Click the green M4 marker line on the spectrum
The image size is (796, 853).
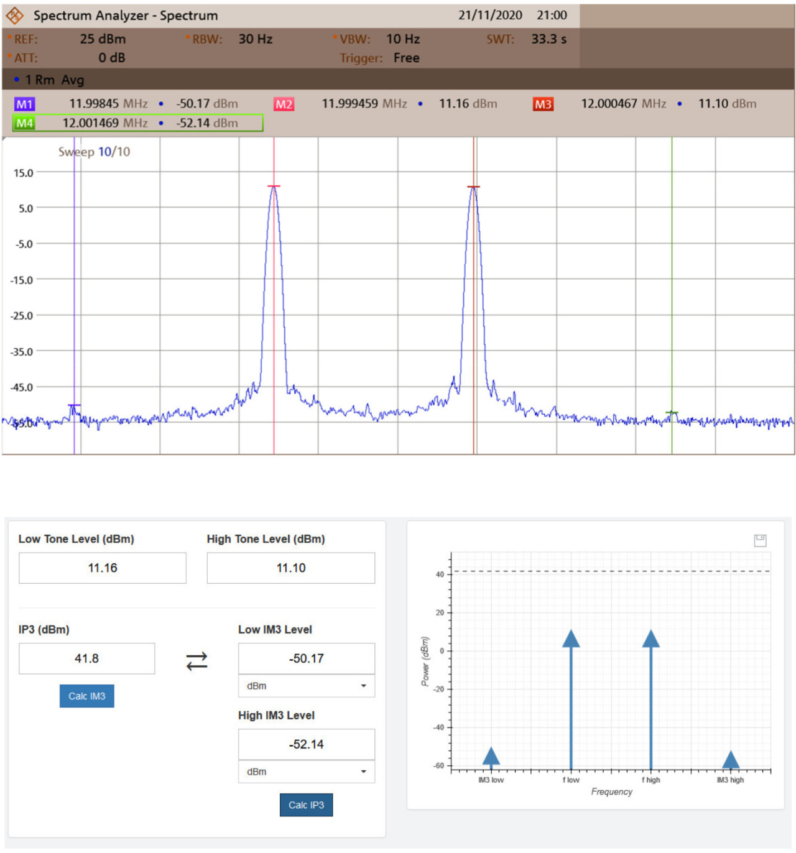(672, 280)
